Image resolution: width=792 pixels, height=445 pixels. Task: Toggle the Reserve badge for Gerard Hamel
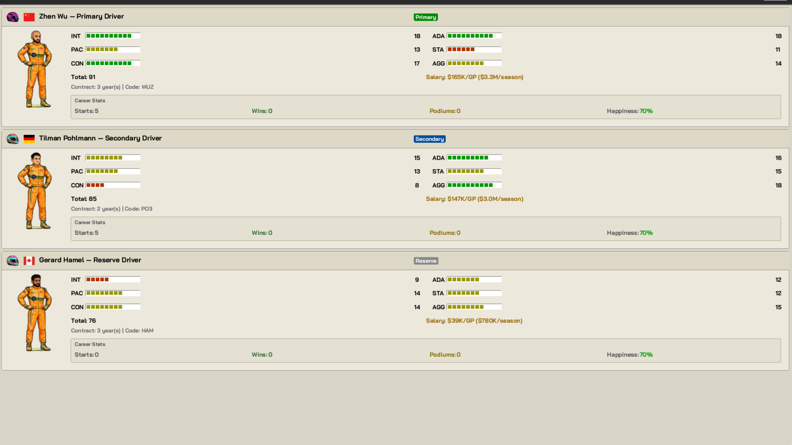(x=426, y=261)
